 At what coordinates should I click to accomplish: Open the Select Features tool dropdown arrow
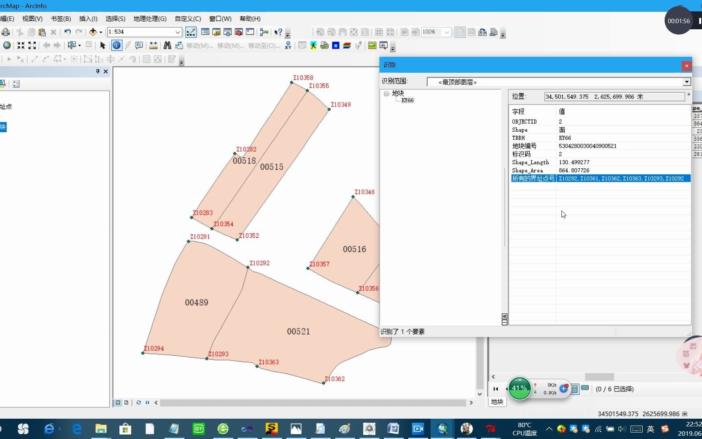click(x=79, y=45)
